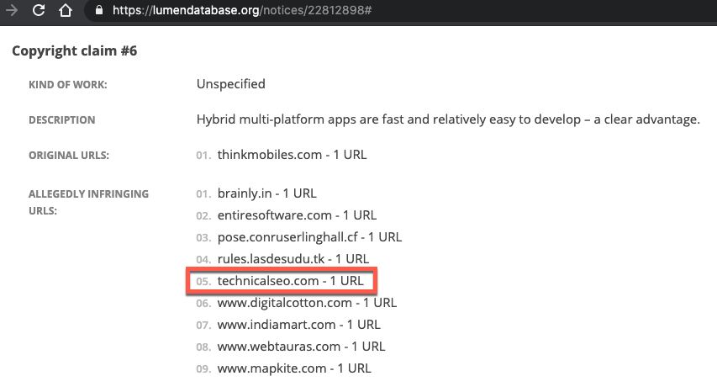Select the 'Copyright claim #6' heading
Image resolution: width=717 pixels, height=392 pixels.
75,50
